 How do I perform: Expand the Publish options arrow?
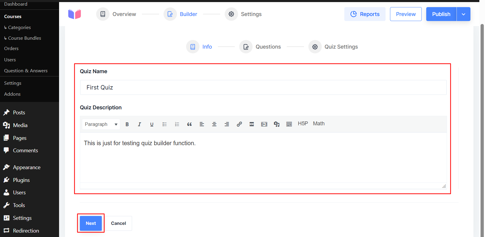[x=463, y=14]
